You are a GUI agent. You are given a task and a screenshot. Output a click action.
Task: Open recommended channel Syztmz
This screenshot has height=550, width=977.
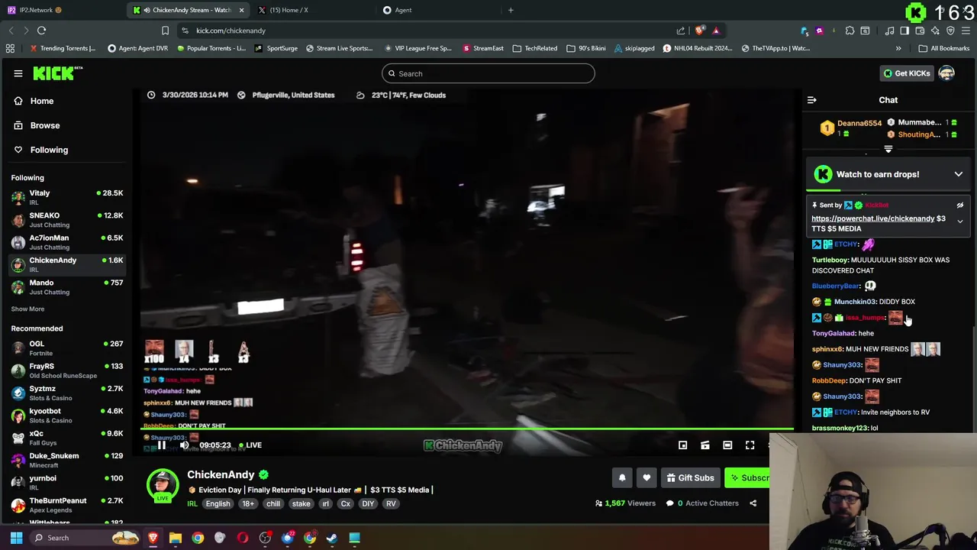[67, 393]
